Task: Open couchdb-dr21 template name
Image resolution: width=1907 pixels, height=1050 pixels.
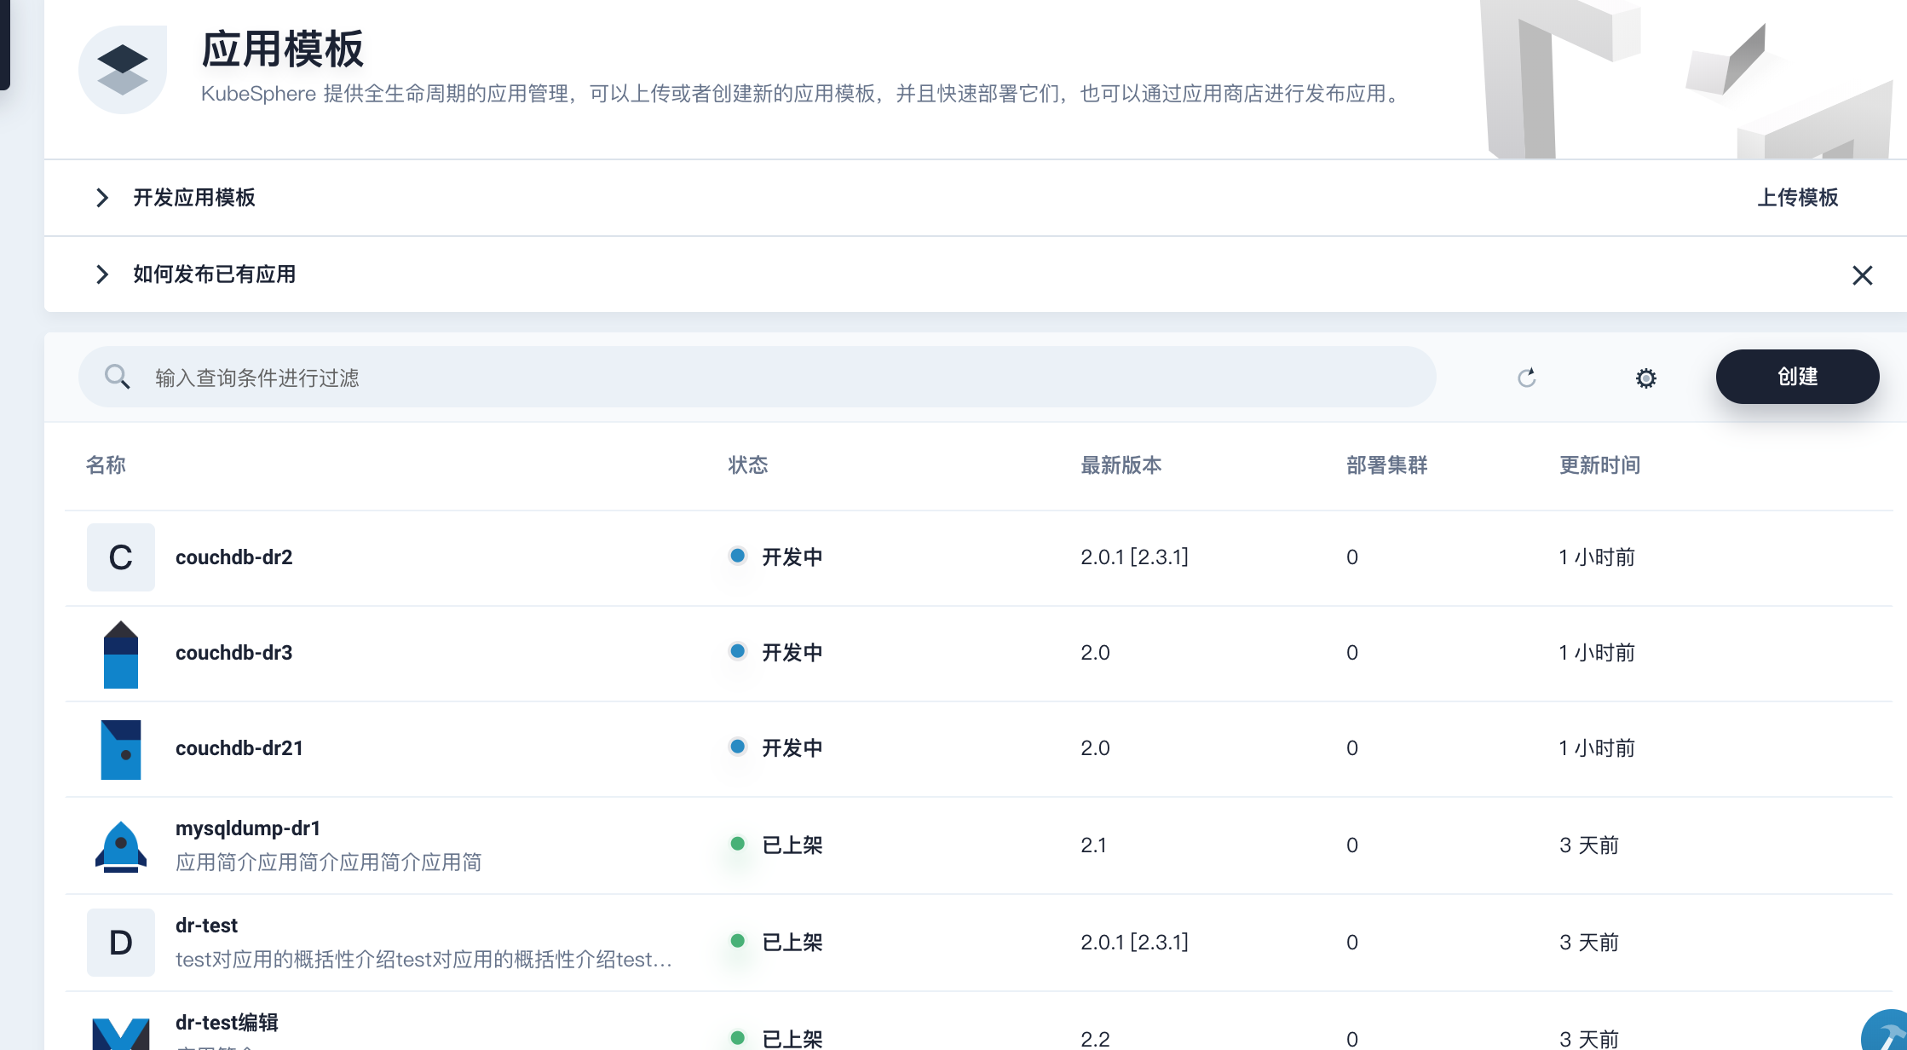Action: click(239, 748)
